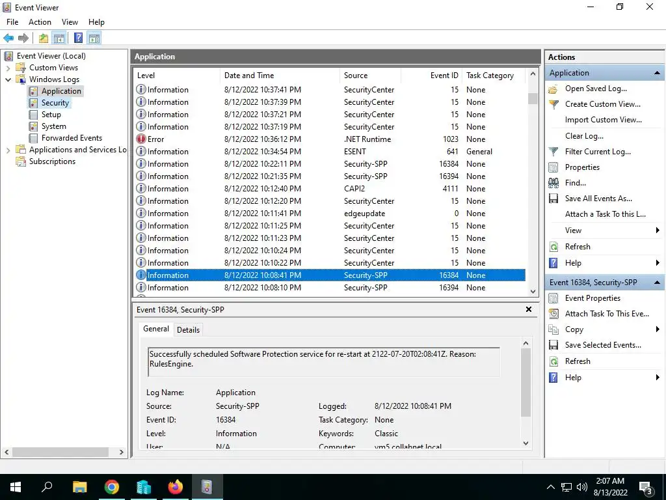Image resolution: width=666 pixels, height=500 pixels.
Task: Click the Properties icon in Actions pane
Action: [x=553, y=167]
